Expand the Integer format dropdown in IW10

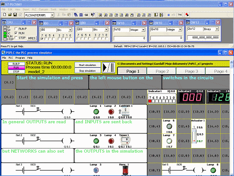click(x=144, y=30)
